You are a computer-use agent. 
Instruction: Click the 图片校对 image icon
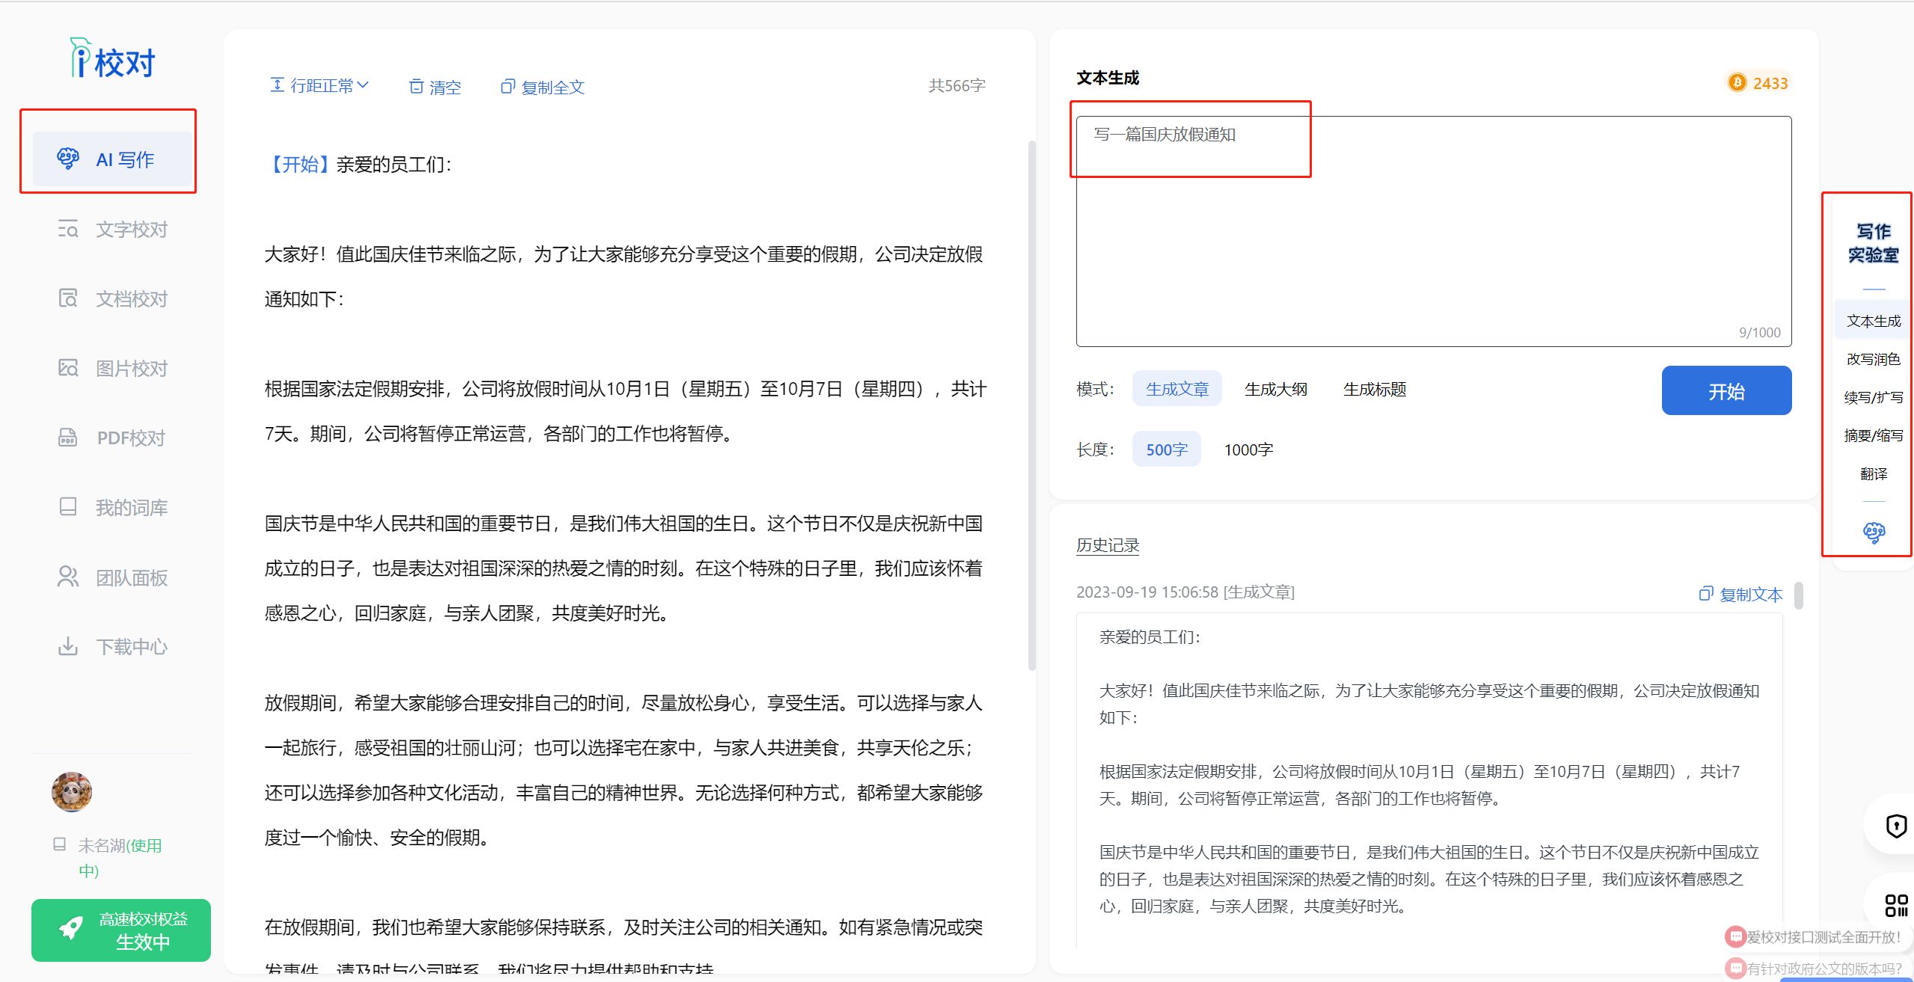[x=68, y=367]
